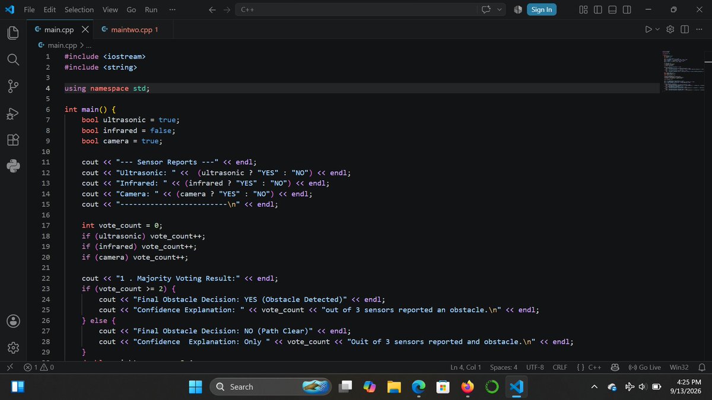
Task: Open the Python extension view in sidebar
Action: pyautogui.click(x=13, y=167)
